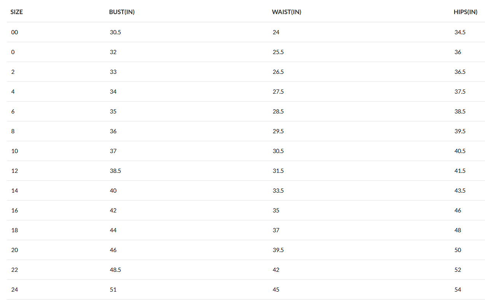The width and height of the screenshot is (485, 300).
Task: Select the size 12 row label
Action: 14,171
